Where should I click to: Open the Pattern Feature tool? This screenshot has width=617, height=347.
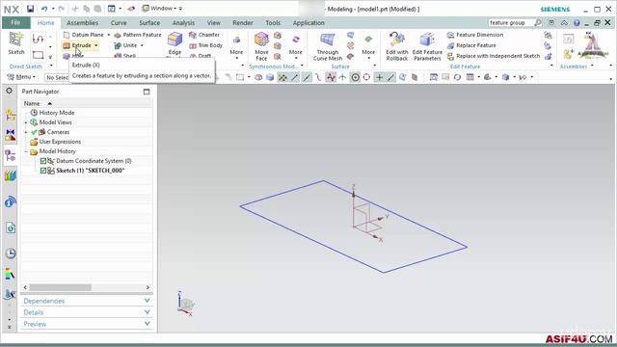pyautogui.click(x=138, y=35)
